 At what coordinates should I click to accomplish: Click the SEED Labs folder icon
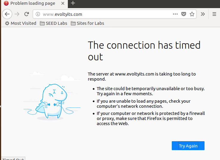coord(42,23)
